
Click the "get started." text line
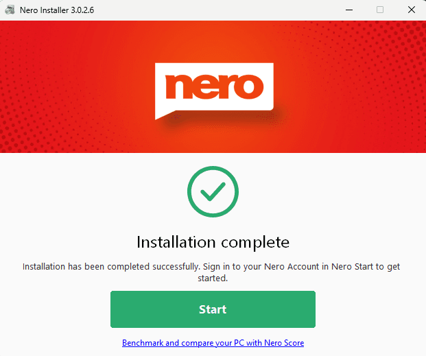(213, 278)
